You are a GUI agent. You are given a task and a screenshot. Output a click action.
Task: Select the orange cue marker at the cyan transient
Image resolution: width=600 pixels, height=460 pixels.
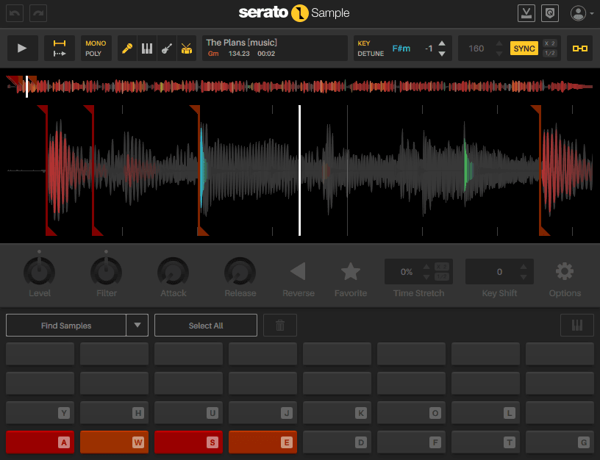pyautogui.click(x=199, y=170)
